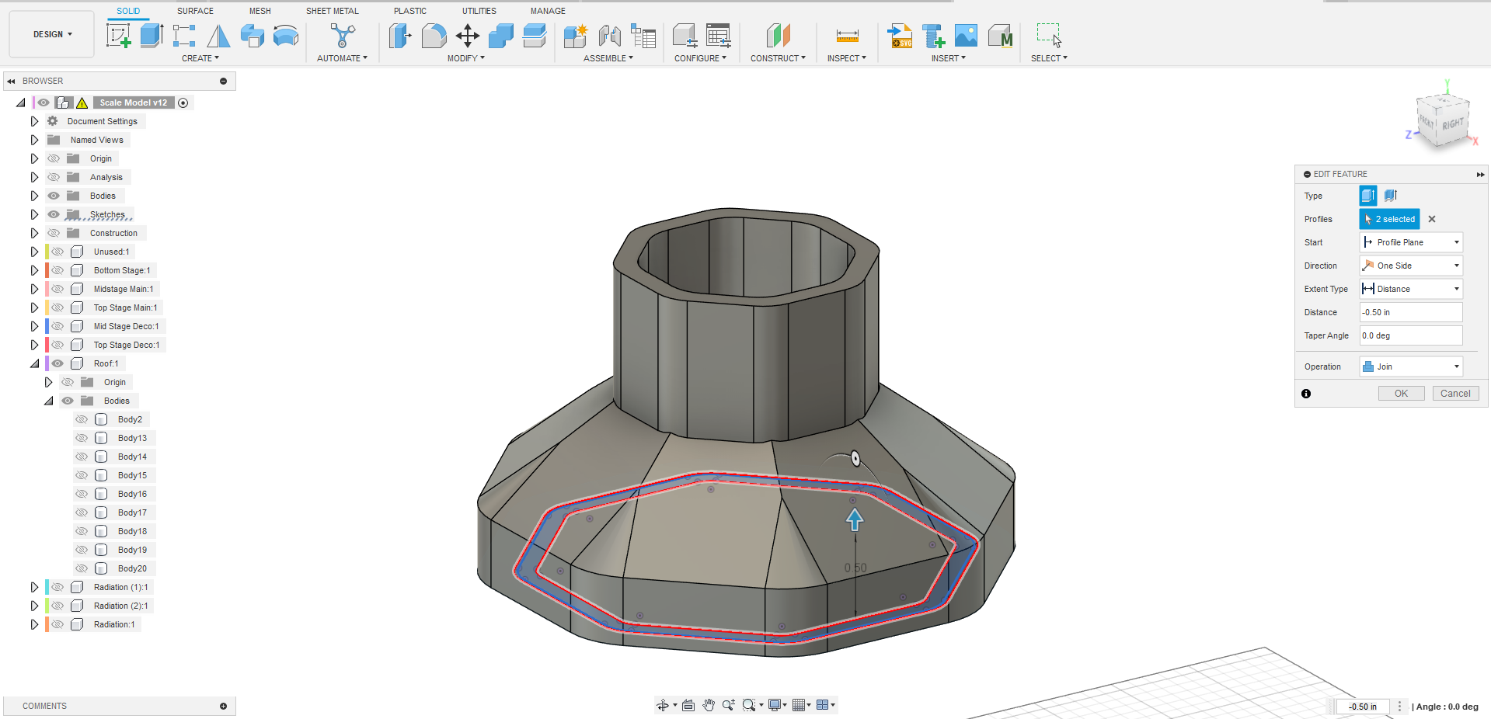The width and height of the screenshot is (1491, 719).
Task: Click the 2 selected profiles button
Action: (x=1389, y=219)
